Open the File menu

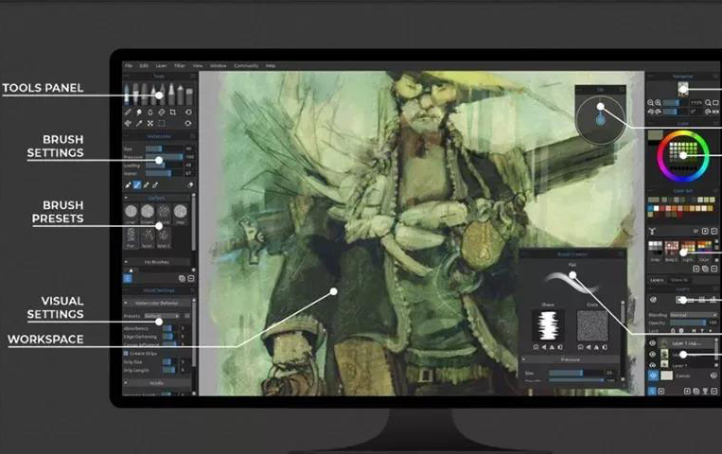(x=129, y=66)
